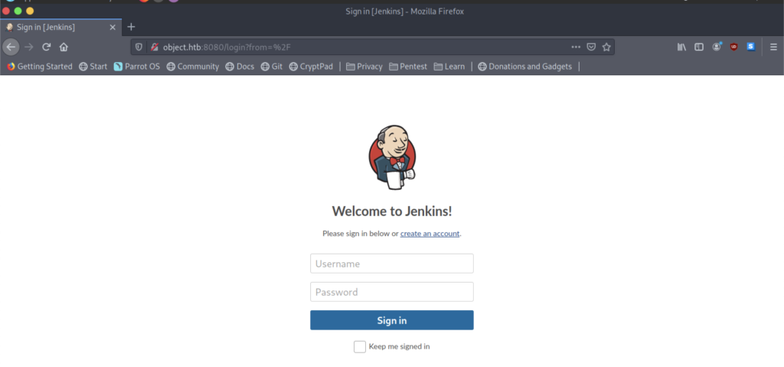The height and width of the screenshot is (367, 784).
Task: Open the browser home page
Action: pyautogui.click(x=64, y=47)
